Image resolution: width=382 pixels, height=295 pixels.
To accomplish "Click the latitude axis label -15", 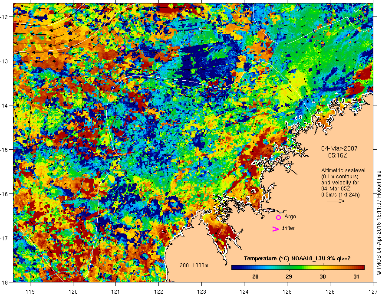I will [4, 149].
